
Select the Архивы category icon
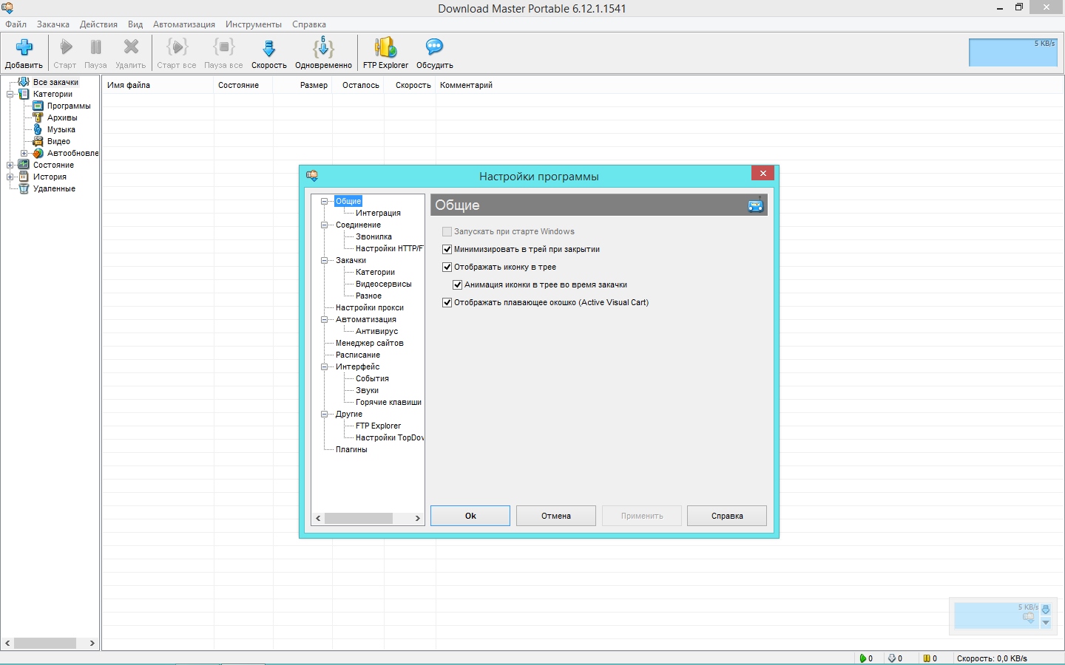click(38, 117)
